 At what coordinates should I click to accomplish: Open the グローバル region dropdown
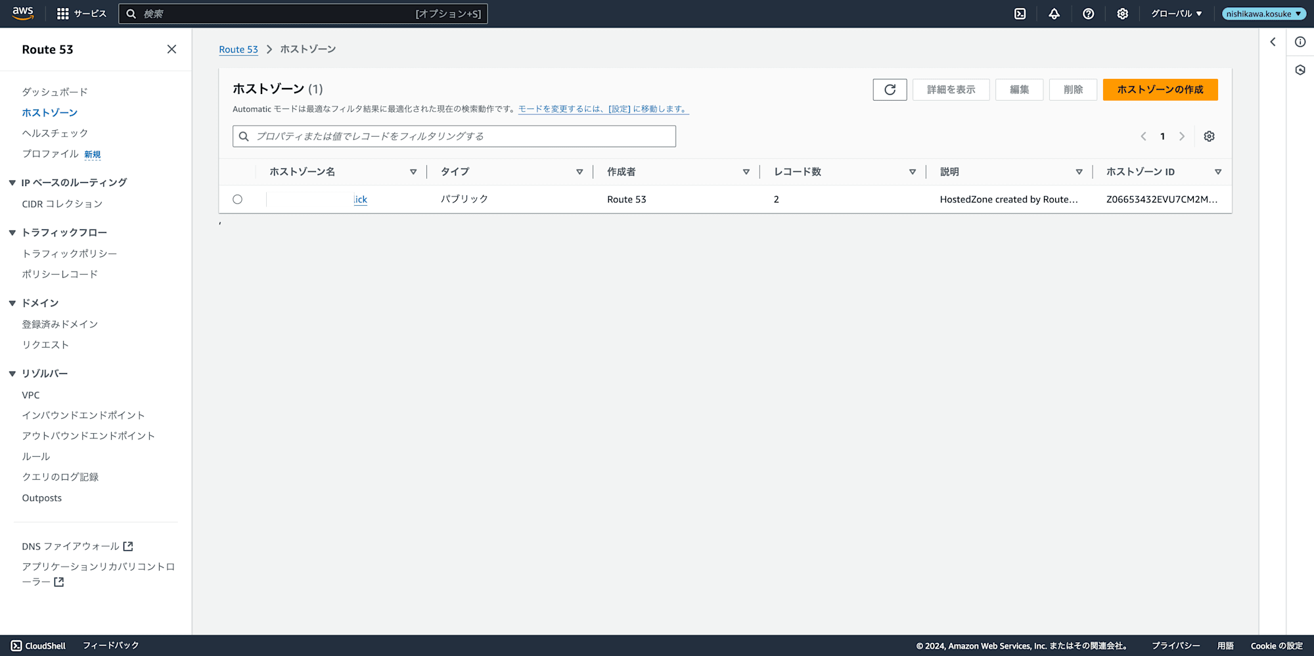click(x=1176, y=14)
